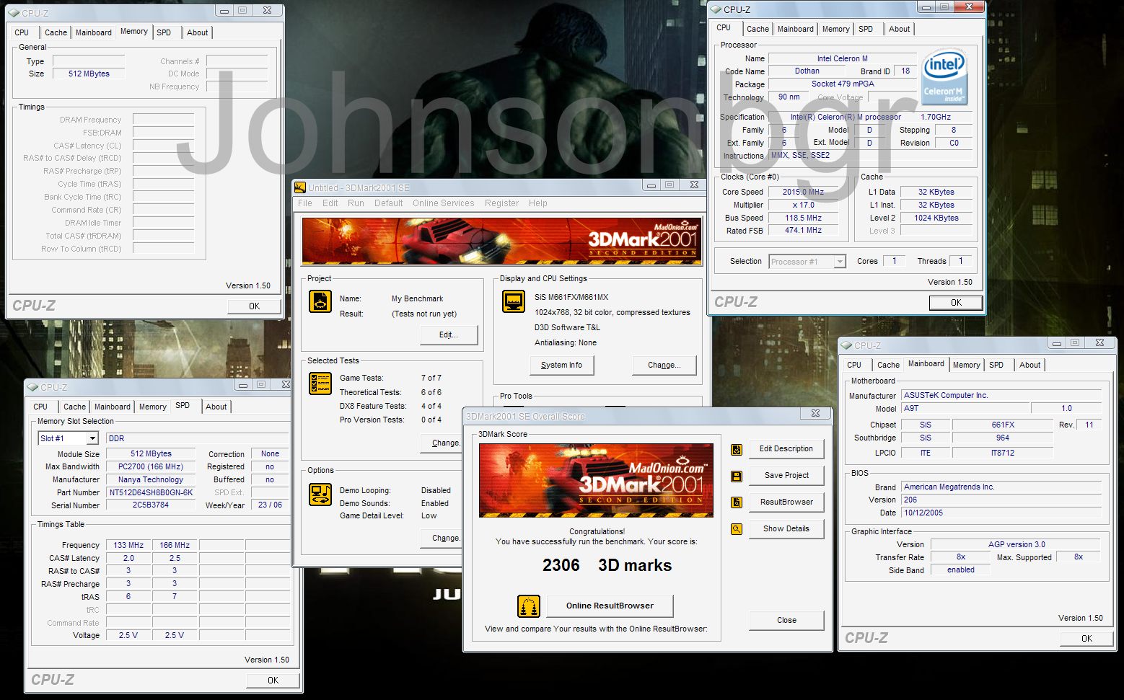Click the Selected Tests checklist icon
1124x700 pixels.
point(320,383)
